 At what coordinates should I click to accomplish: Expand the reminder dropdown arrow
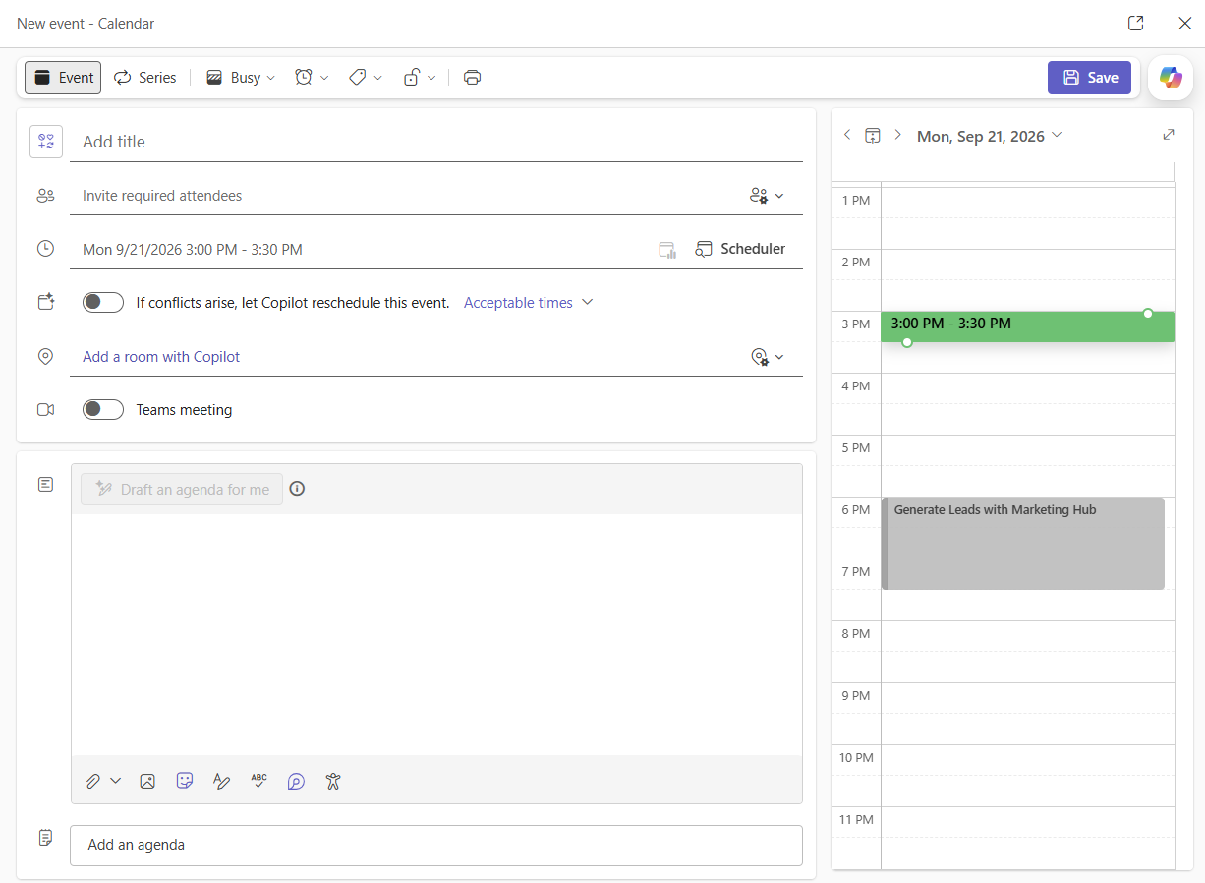324,78
